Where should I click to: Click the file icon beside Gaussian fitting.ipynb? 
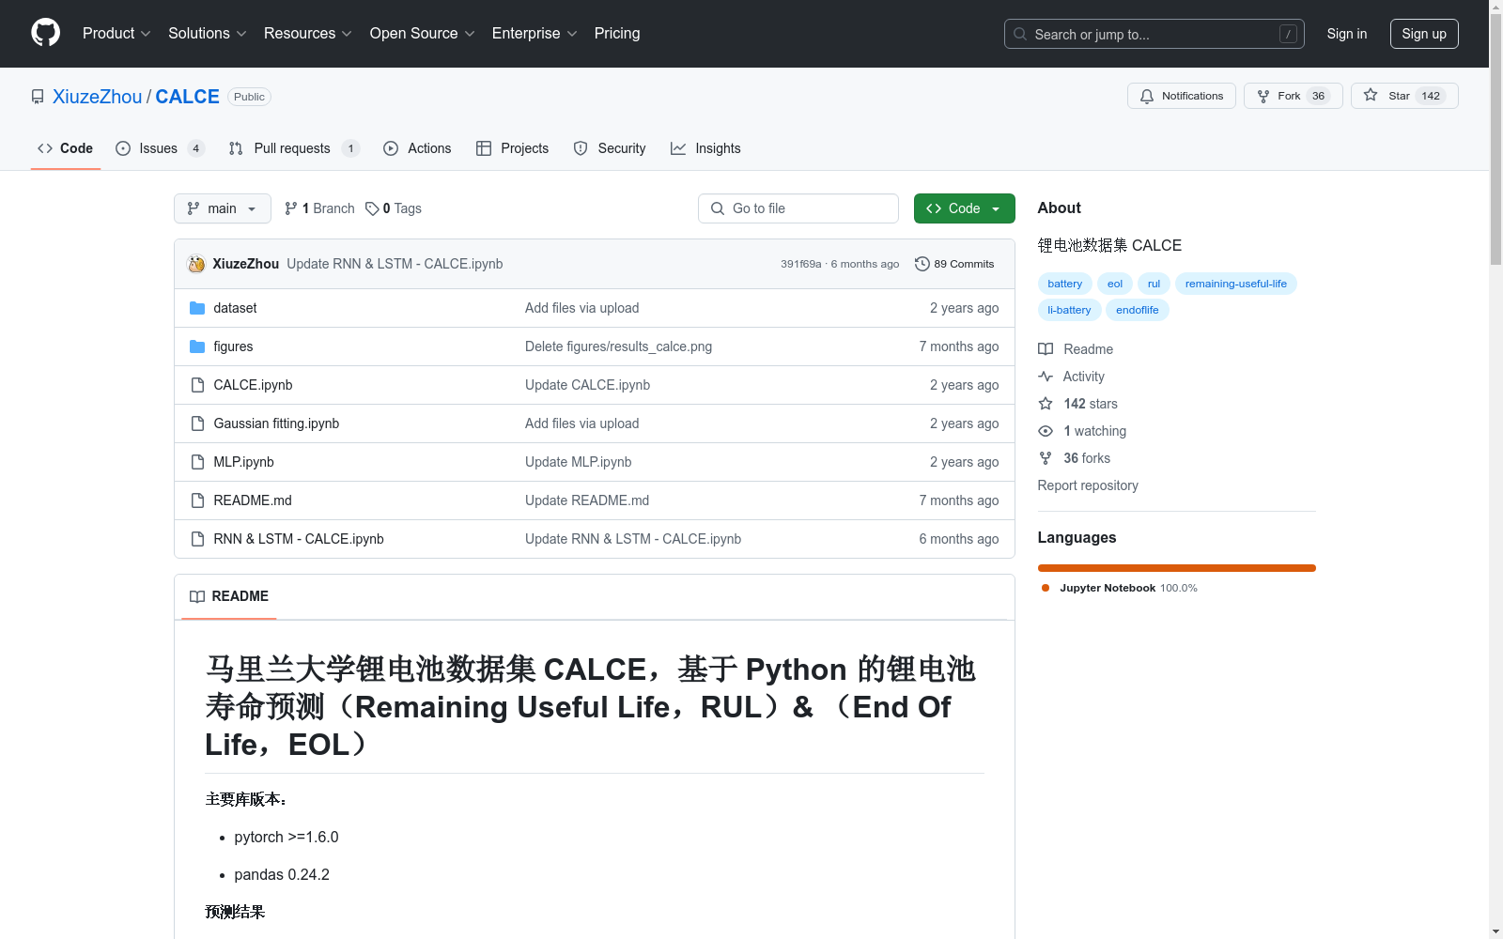click(x=197, y=423)
